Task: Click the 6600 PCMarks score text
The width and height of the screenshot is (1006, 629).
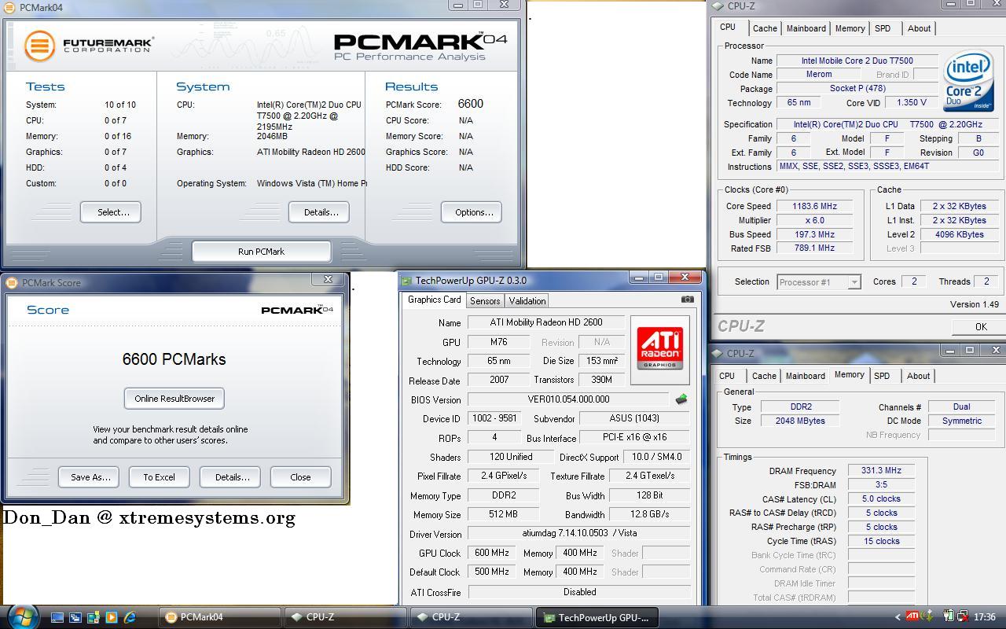Action: [x=174, y=359]
